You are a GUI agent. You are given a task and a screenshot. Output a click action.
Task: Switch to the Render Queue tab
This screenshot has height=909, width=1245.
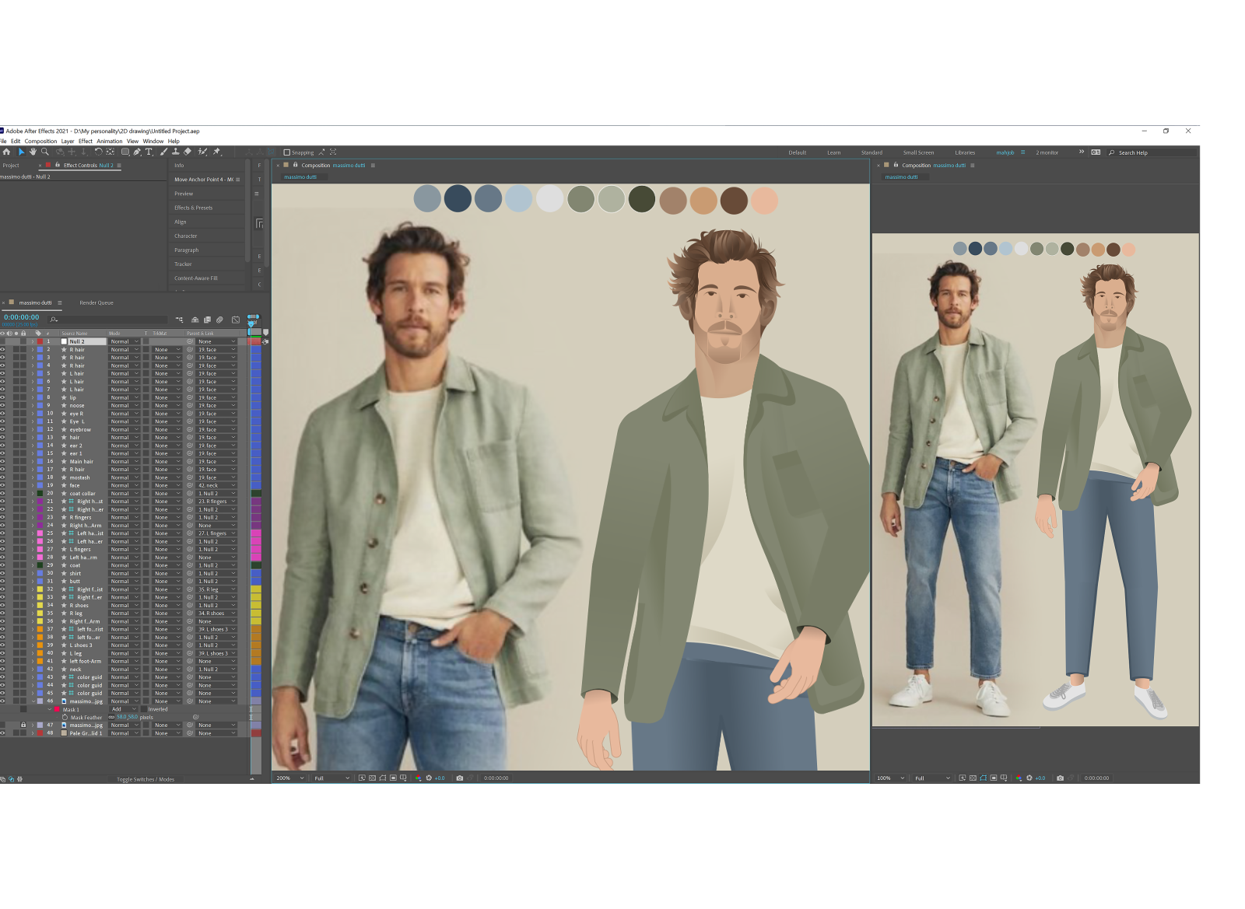click(96, 302)
